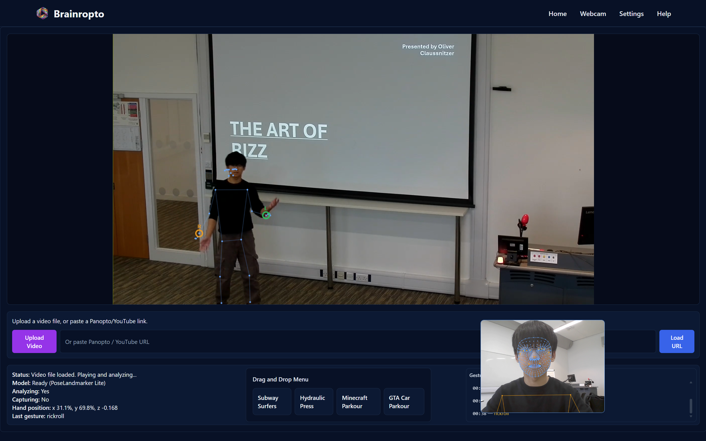The width and height of the screenshot is (706, 441).
Task: Go to the Webcam page
Action: (x=593, y=14)
